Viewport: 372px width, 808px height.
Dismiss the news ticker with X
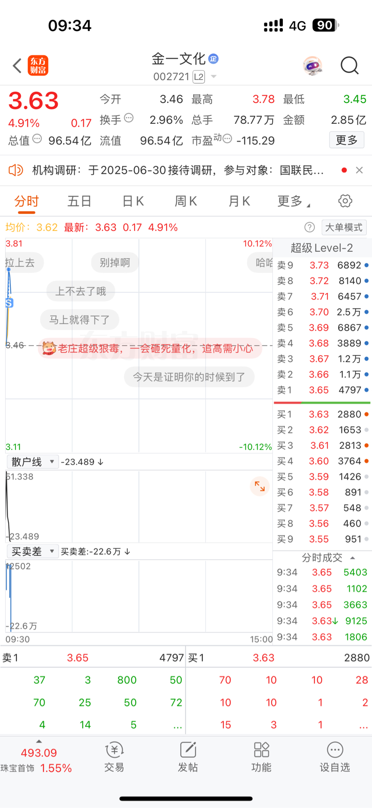coord(359,170)
